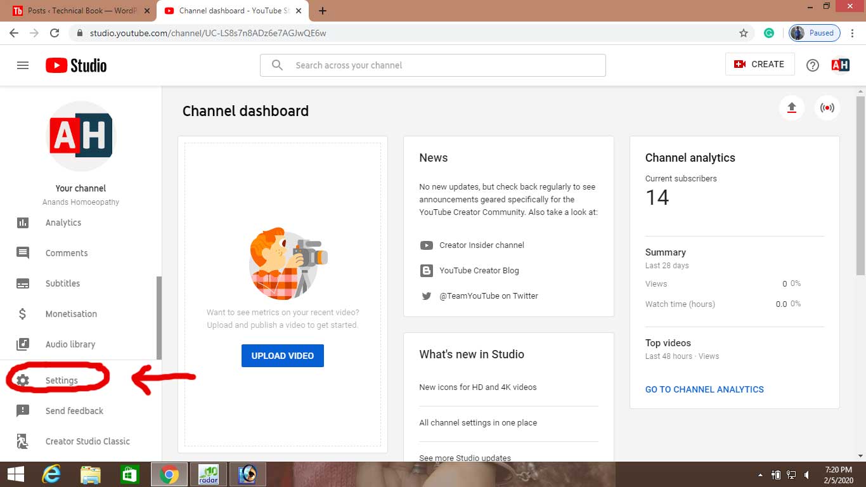Open the Comments section in sidebar
Screen dimensions: 866x487
(x=66, y=253)
